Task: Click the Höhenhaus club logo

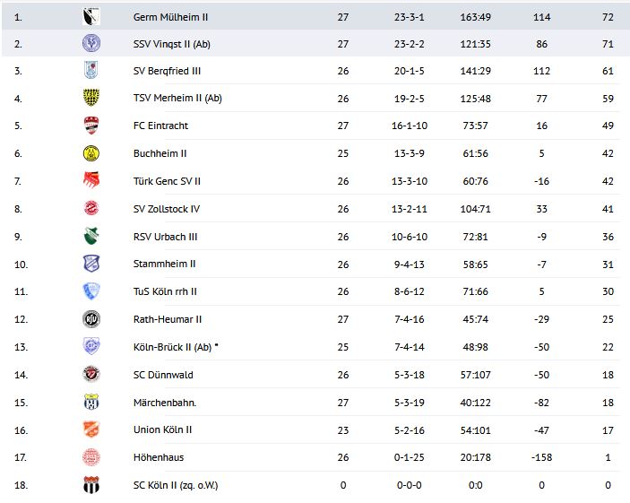Action: click(x=91, y=457)
